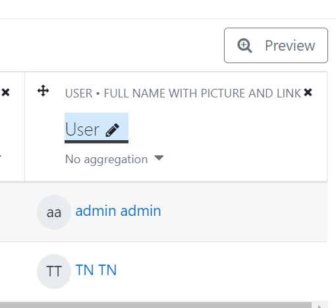
Task: Click the aa user avatar
Action: pyautogui.click(x=54, y=212)
